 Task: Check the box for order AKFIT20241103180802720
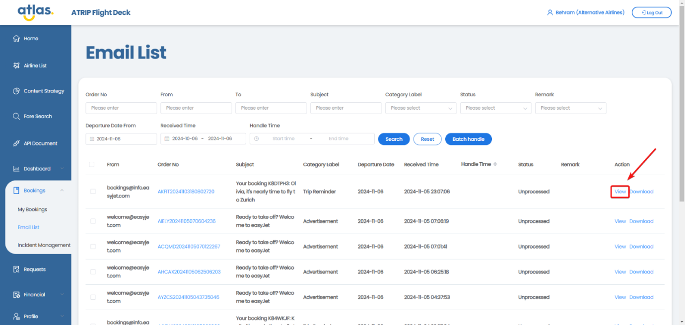93,192
